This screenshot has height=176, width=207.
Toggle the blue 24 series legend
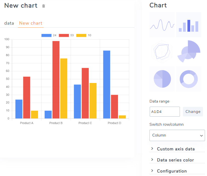click(49, 35)
